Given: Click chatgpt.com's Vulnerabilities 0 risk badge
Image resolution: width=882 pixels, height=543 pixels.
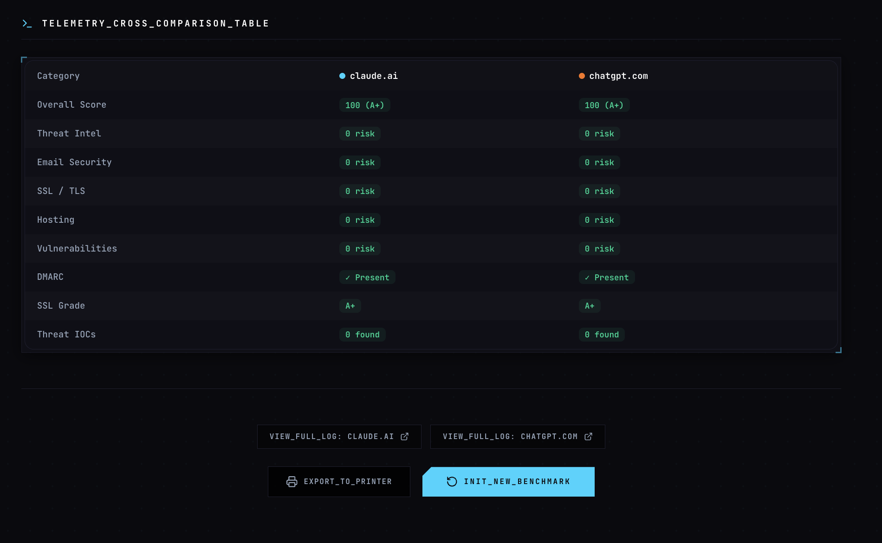Looking at the screenshot, I should 599,249.
